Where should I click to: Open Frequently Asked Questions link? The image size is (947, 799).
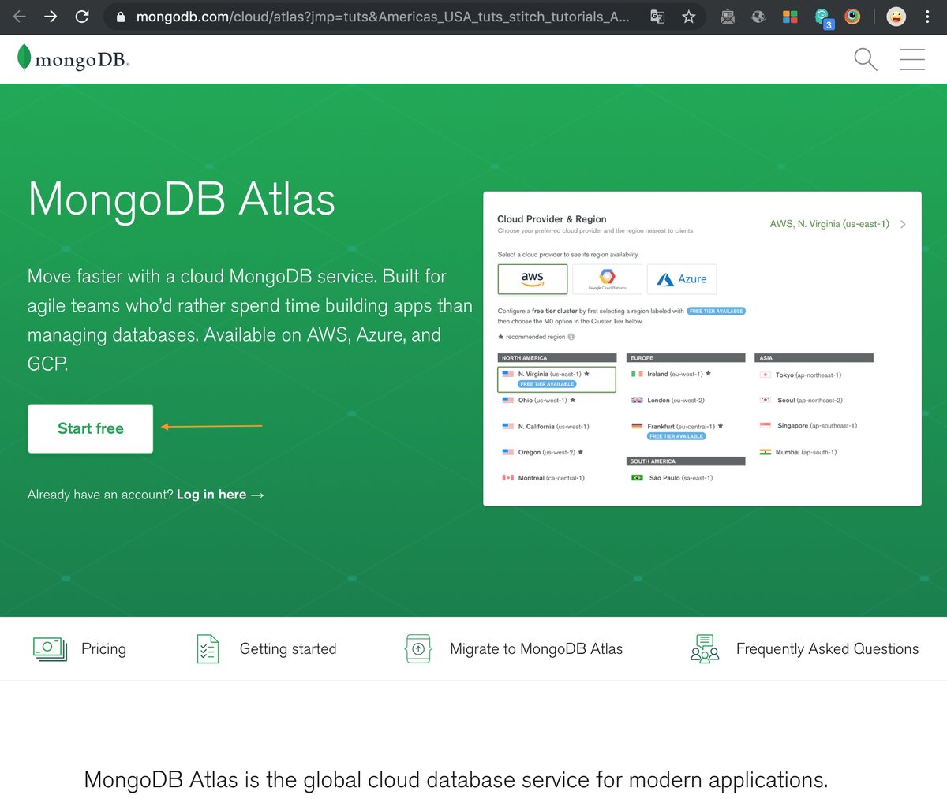(x=827, y=649)
